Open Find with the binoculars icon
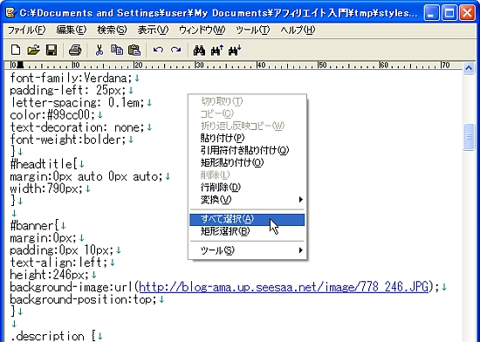480x342 pixels. (199, 51)
